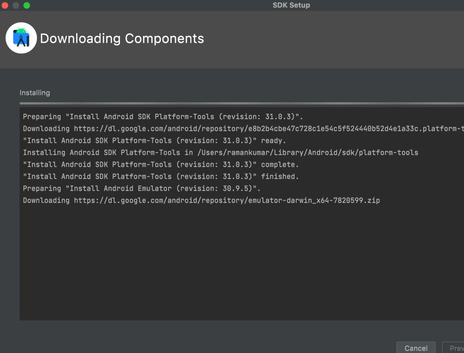Click the emulator-darwin zip download URL
Image resolution: width=464 pixels, height=353 pixels.
pyautogui.click(x=227, y=200)
